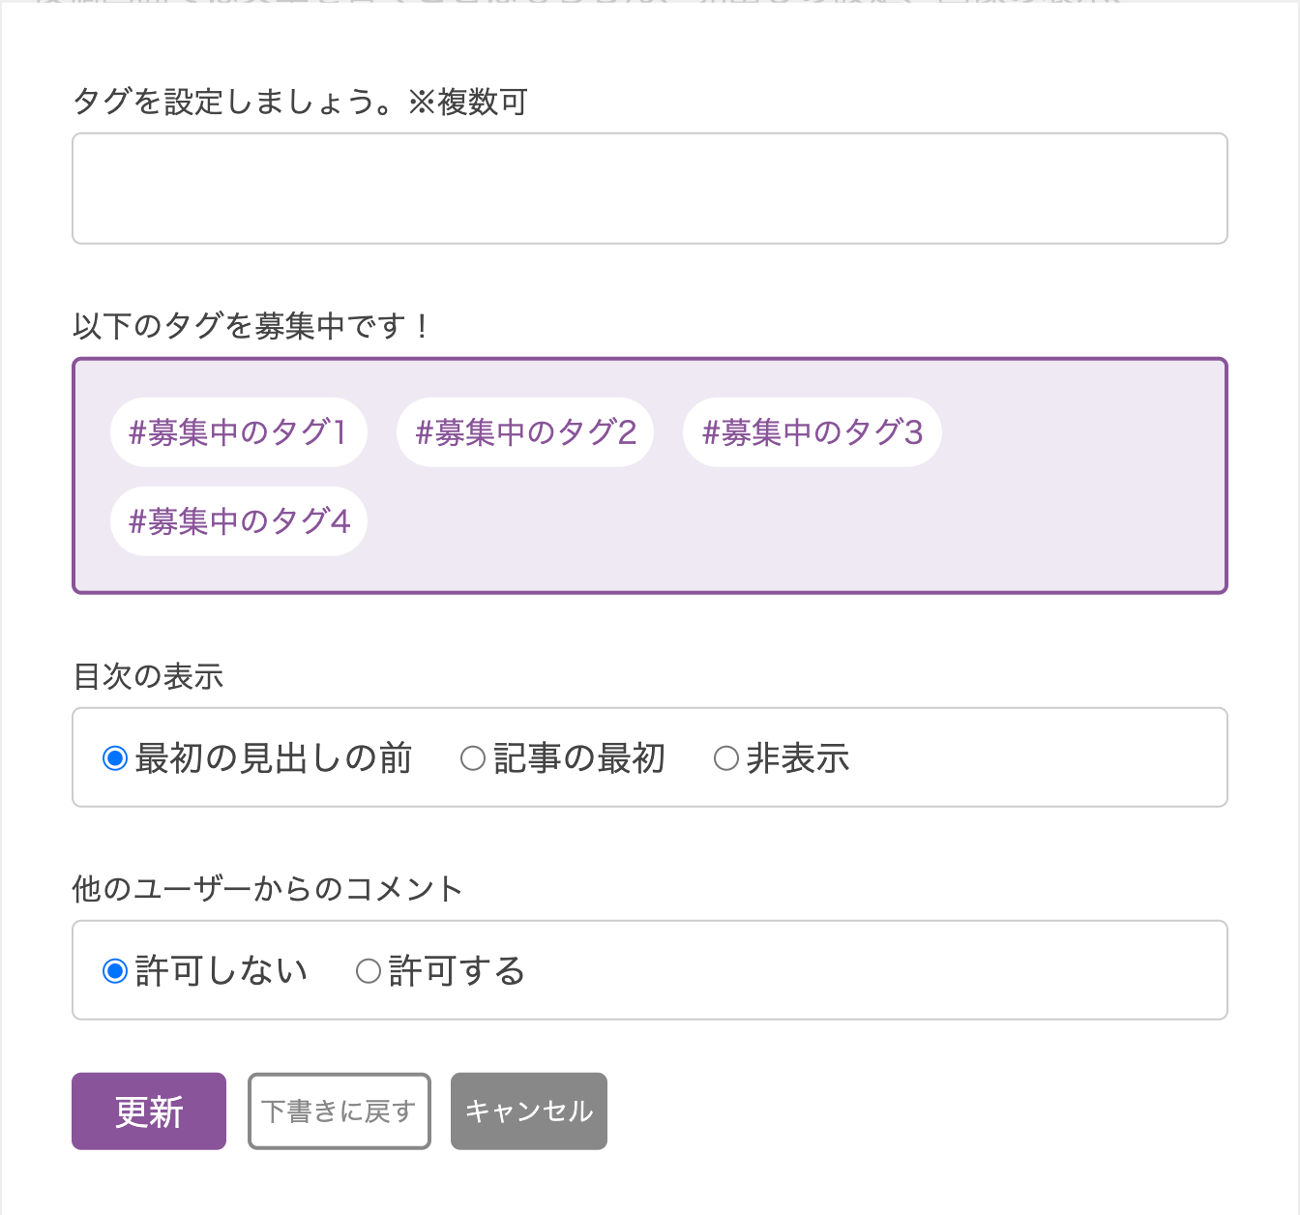Click the 目次の表示 section label
Image resolution: width=1300 pixels, height=1215 pixels.
[x=148, y=676]
